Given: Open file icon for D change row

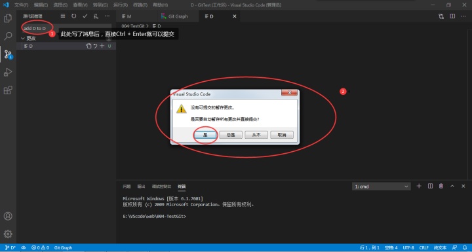Looking at the screenshot, I should pos(88,46).
